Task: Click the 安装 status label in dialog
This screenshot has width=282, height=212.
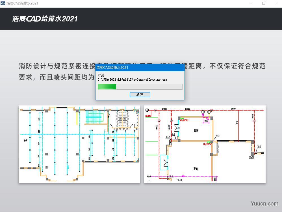Action: [101, 75]
